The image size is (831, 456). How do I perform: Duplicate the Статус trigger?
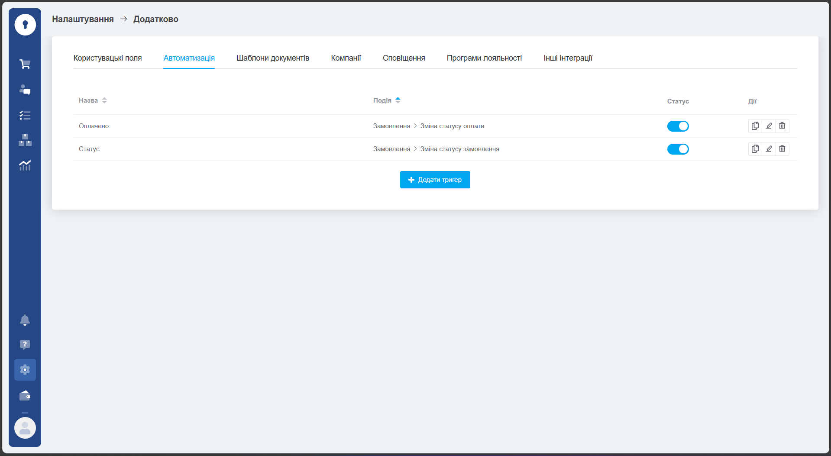(x=755, y=149)
